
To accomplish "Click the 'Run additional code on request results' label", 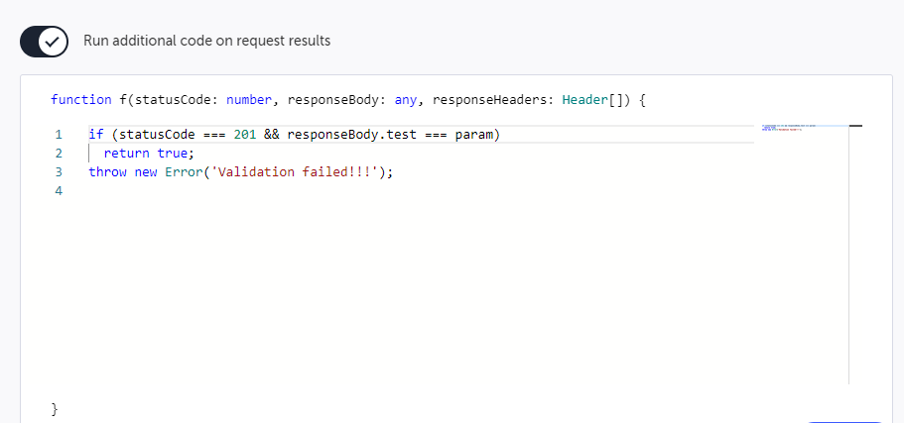I will [x=206, y=42].
